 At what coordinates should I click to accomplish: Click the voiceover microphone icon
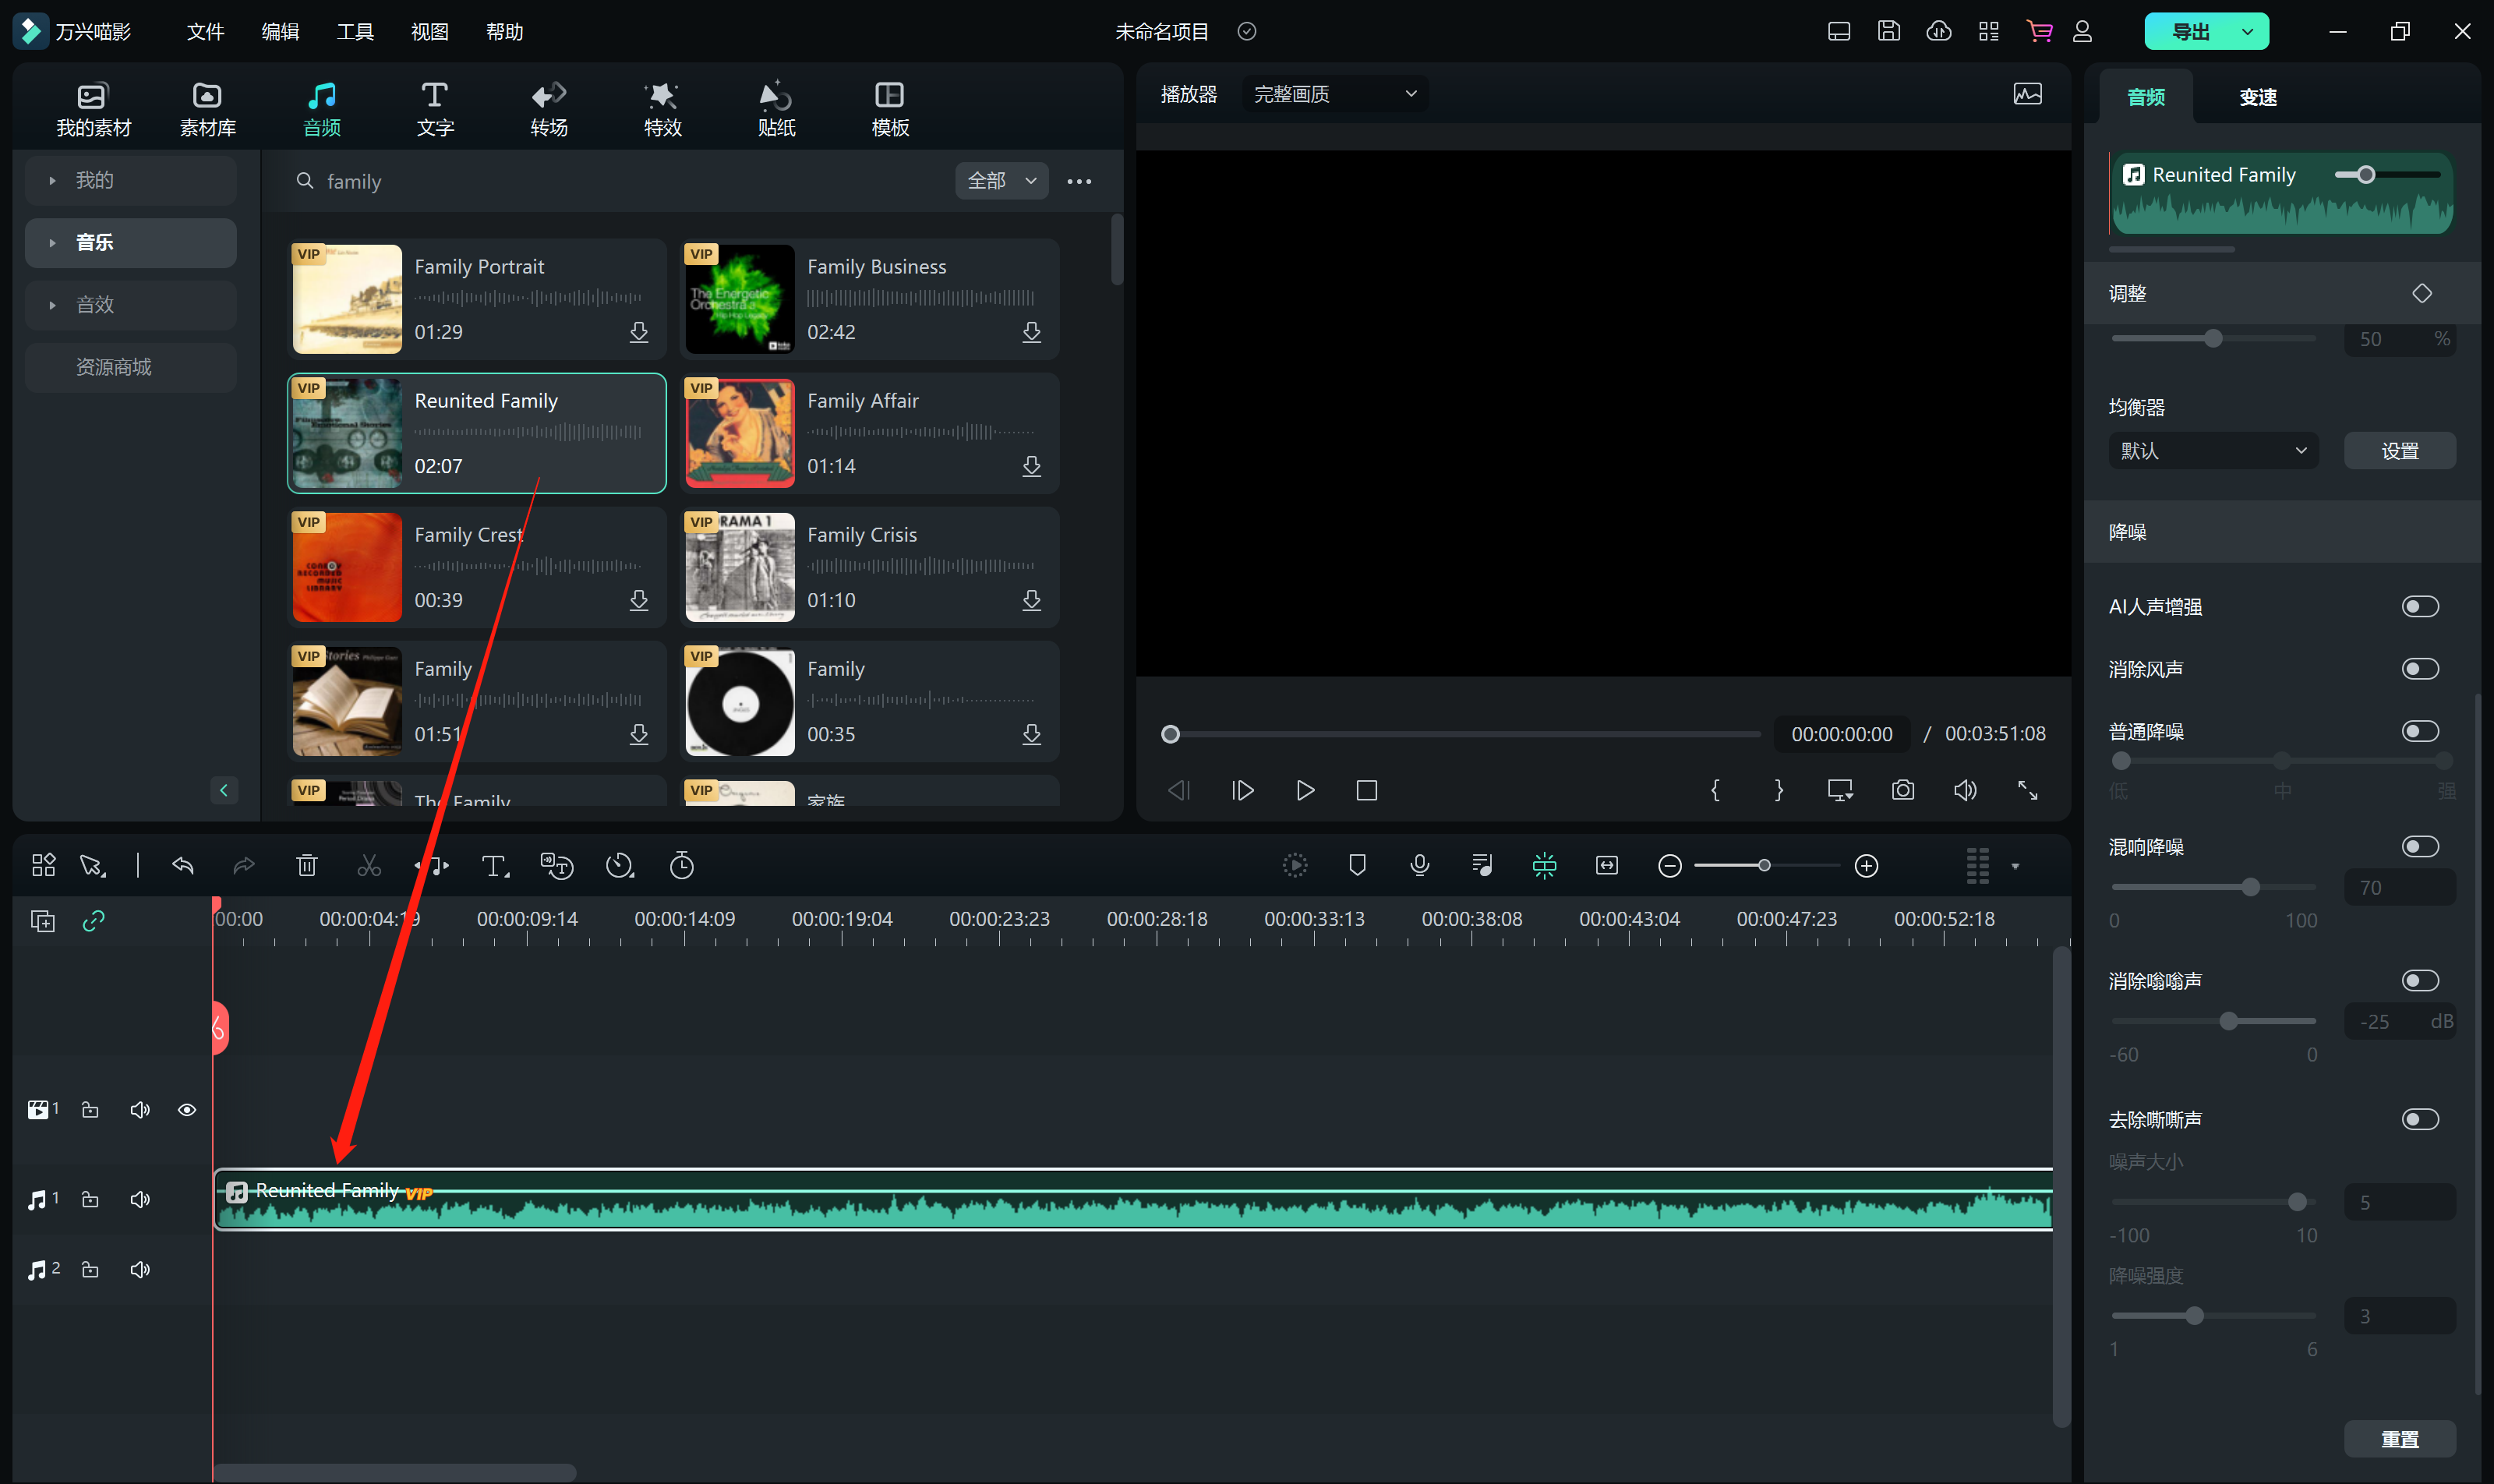click(1419, 866)
